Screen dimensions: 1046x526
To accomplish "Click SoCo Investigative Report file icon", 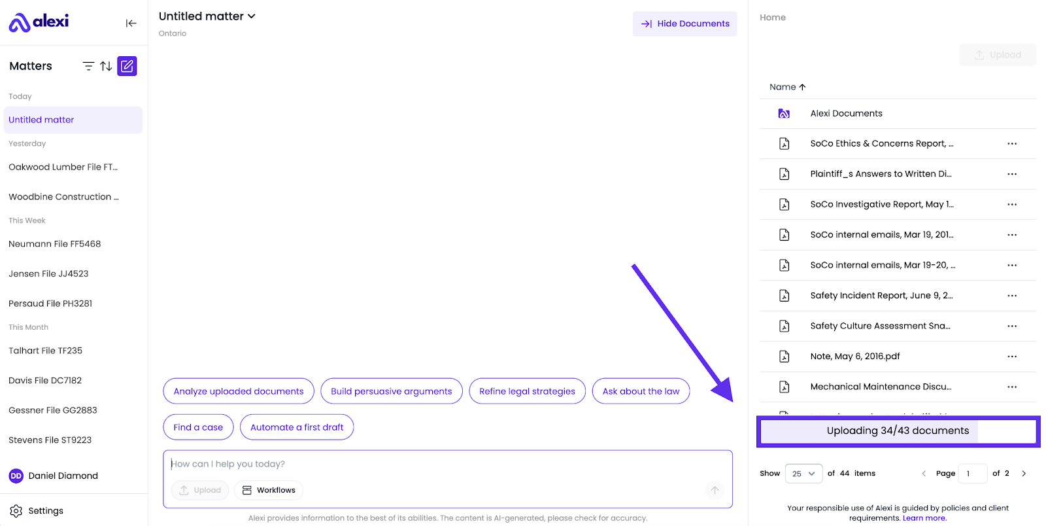I will click(784, 204).
